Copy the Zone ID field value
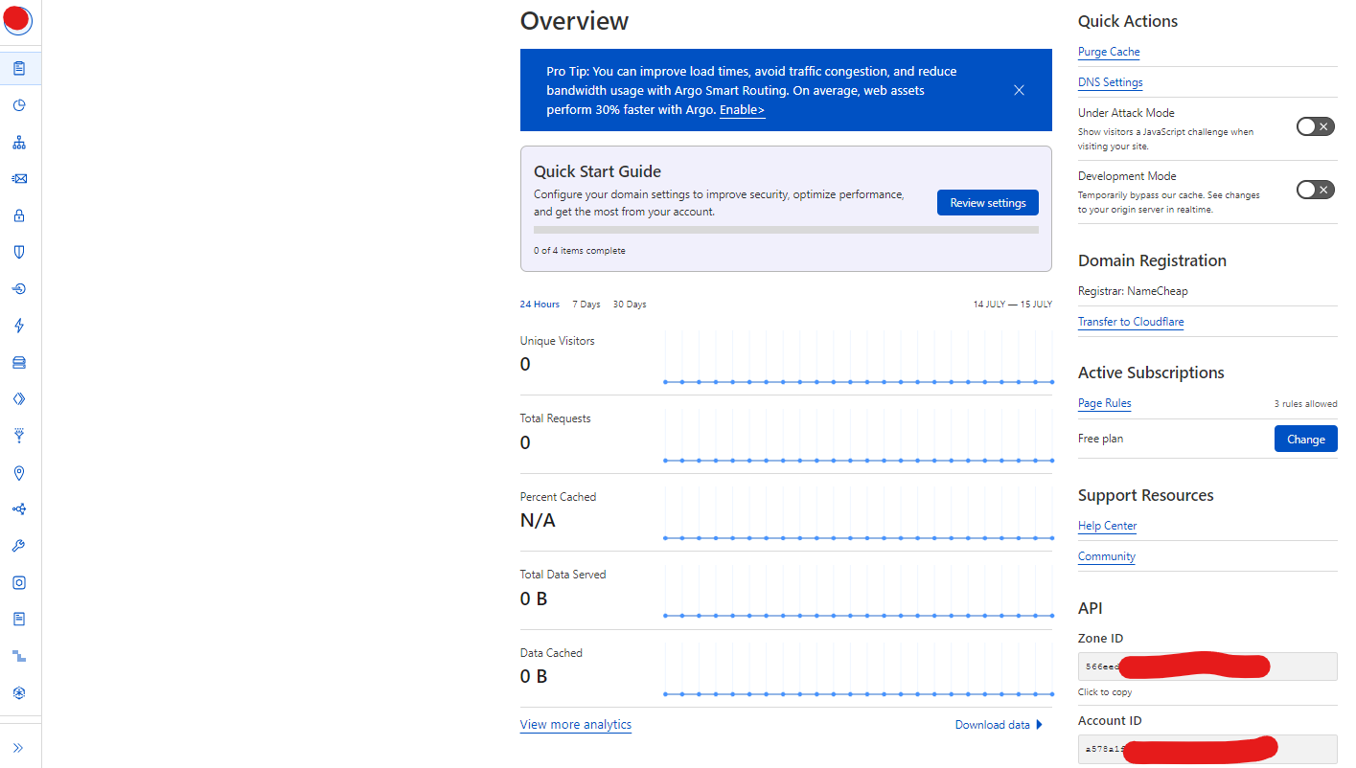The height and width of the screenshot is (768, 1356). point(1207,666)
